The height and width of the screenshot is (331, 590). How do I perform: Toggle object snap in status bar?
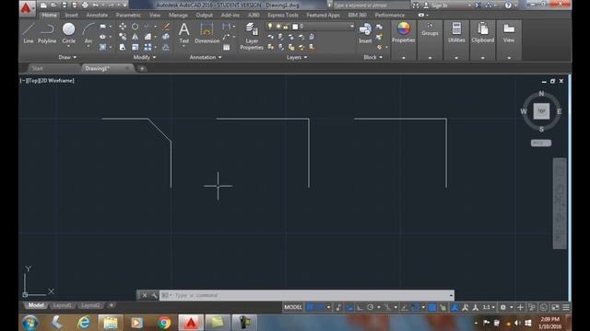[415, 307]
